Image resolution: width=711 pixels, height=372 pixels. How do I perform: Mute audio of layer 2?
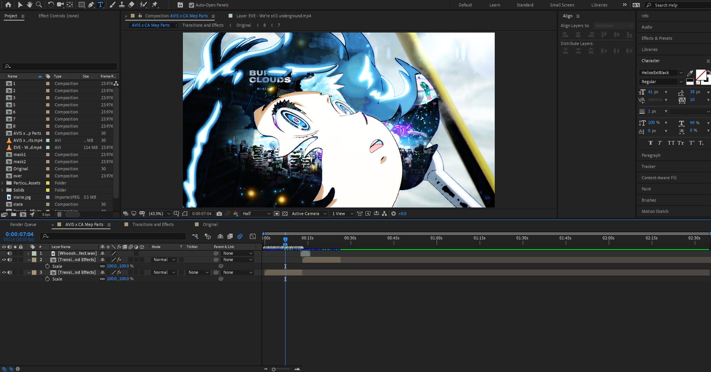pyautogui.click(x=9, y=260)
